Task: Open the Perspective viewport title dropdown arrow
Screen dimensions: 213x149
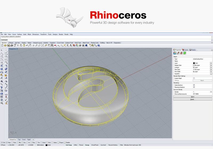Action: point(17,49)
